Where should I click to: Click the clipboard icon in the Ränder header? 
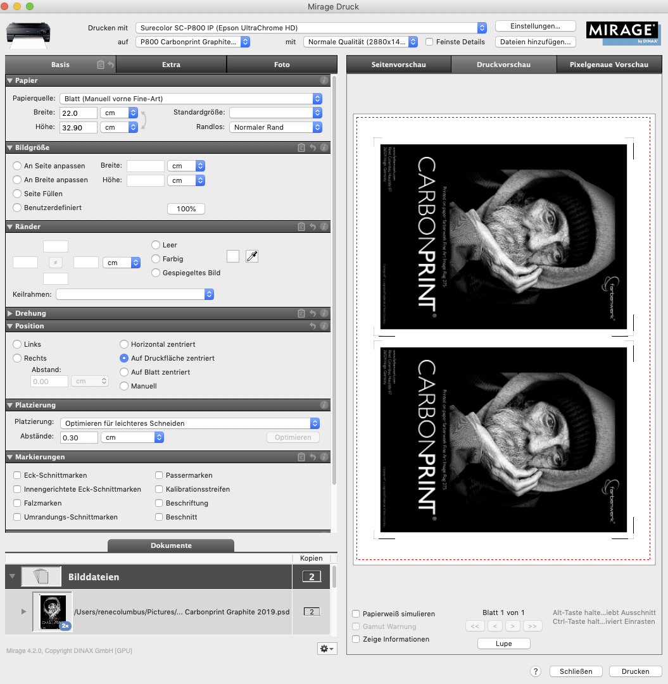tap(301, 227)
